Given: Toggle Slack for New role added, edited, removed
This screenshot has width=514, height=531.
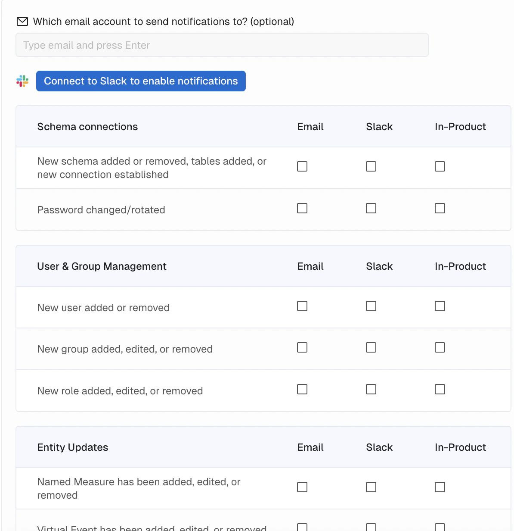Looking at the screenshot, I should pyautogui.click(x=371, y=389).
